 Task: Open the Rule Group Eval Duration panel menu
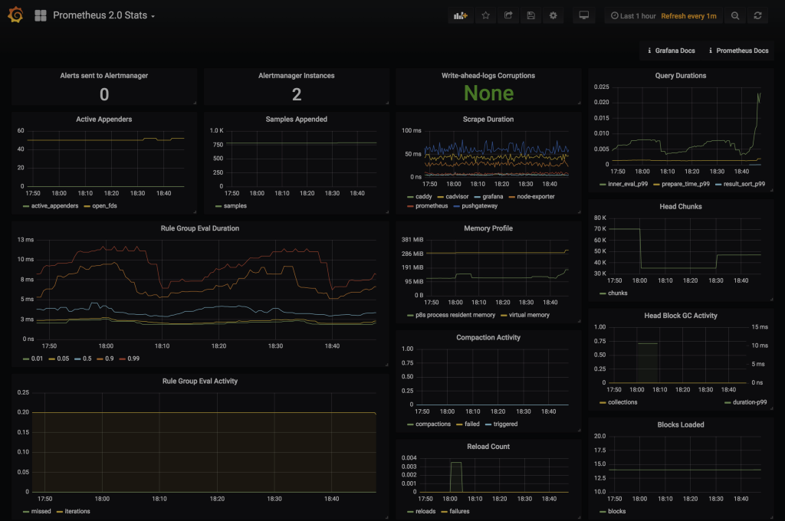[200, 228]
